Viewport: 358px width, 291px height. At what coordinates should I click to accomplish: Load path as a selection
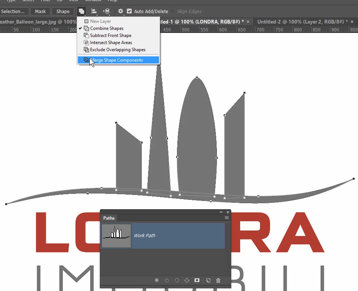pyautogui.click(x=177, y=280)
